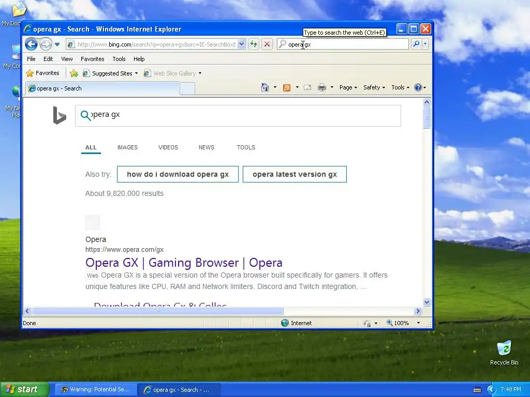
Task: Expand the address bar history dropdown
Action: 241,44
